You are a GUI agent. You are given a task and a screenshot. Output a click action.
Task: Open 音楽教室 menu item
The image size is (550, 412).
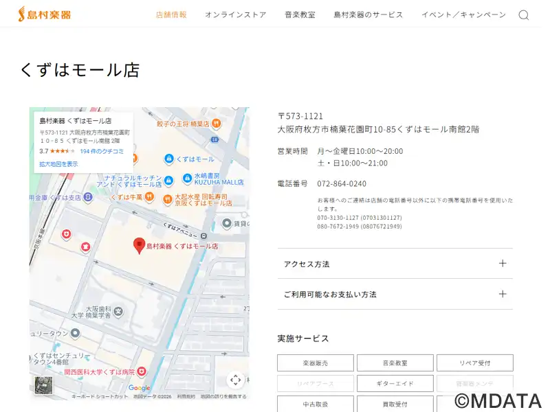pos(300,14)
